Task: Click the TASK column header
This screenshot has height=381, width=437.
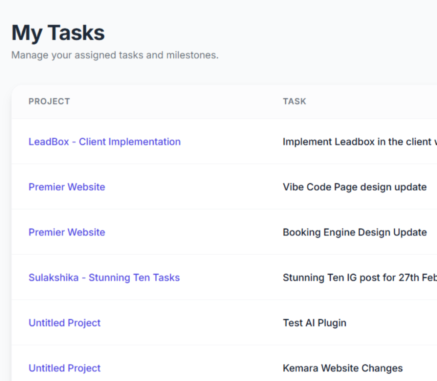Action: [x=294, y=101]
